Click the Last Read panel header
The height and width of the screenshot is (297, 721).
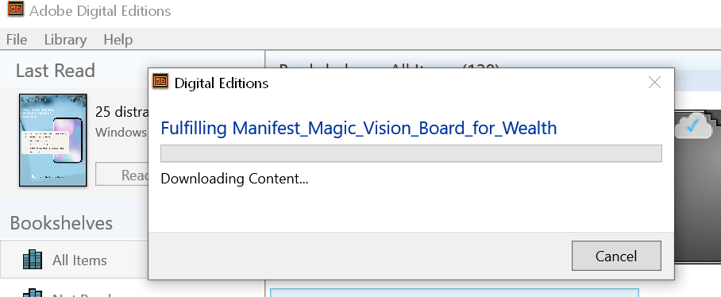click(55, 71)
